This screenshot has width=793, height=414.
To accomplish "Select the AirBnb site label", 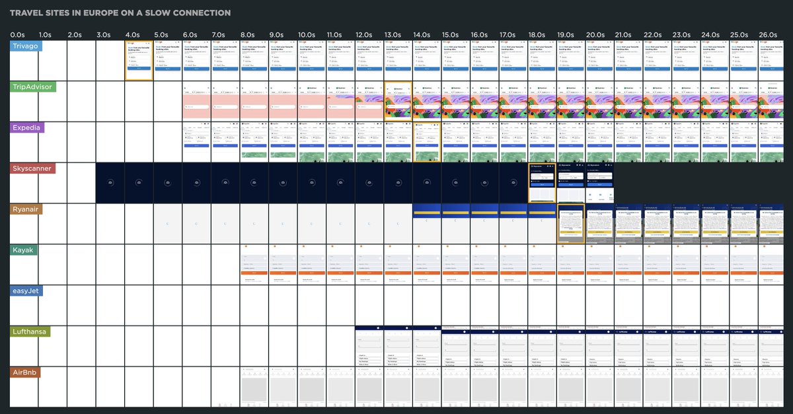I will coord(25,372).
